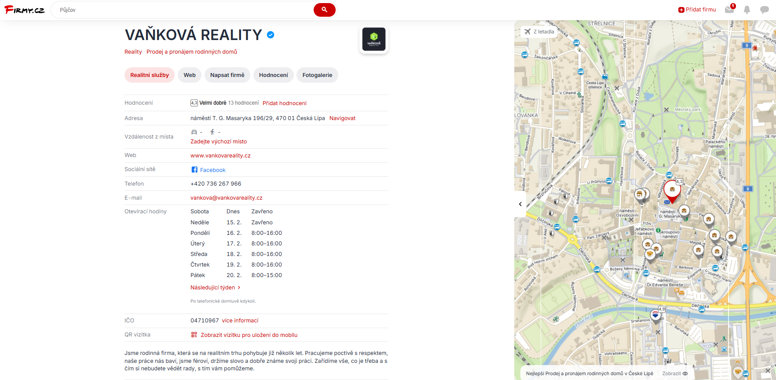
Task: Click the eye icon next to Zobrazit
Action: (x=685, y=373)
